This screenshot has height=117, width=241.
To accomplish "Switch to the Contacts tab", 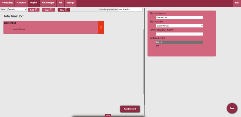I will (21, 4).
